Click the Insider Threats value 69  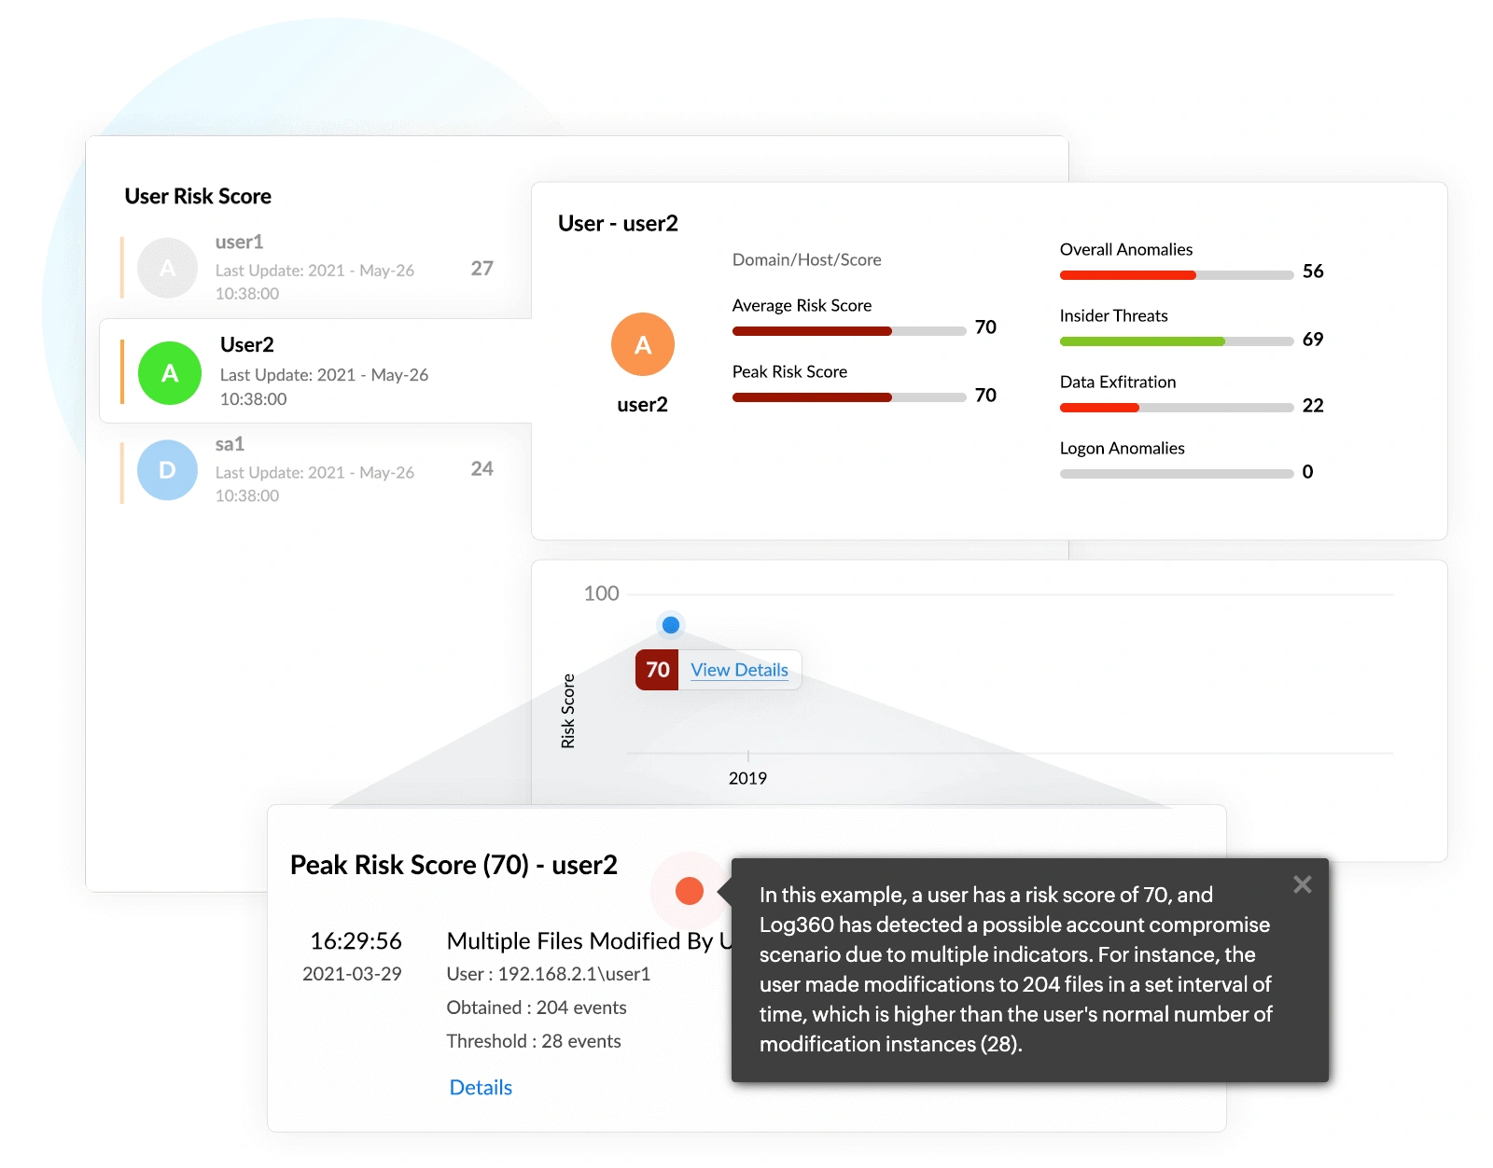pos(1313,340)
